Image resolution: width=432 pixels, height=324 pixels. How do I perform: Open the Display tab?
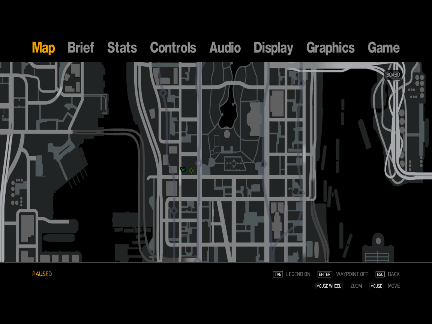coord(274,48)
